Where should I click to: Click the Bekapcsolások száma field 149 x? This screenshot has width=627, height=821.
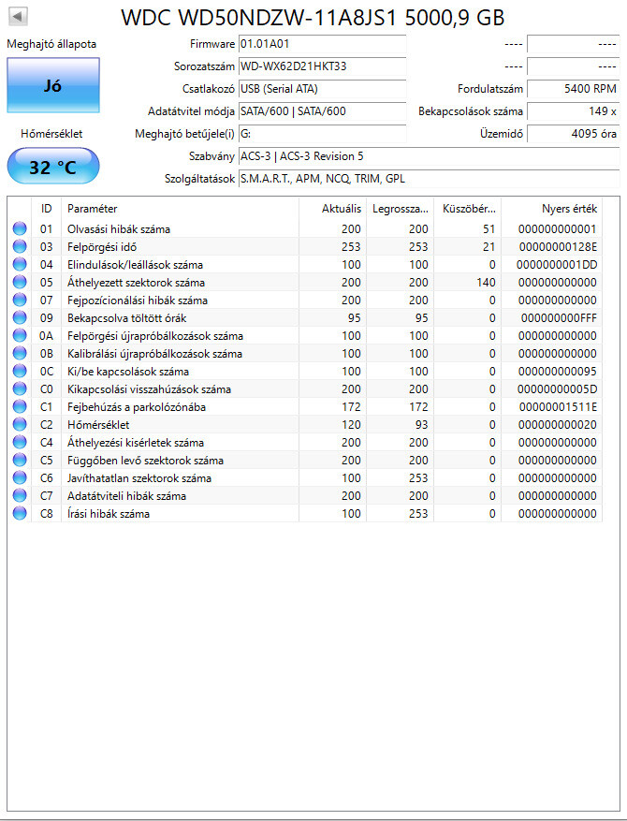click(x=573, y=111)
